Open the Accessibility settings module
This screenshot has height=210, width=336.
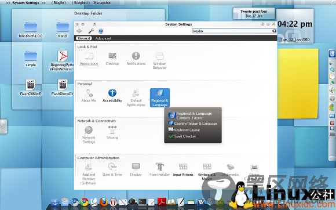click(112, 96)
